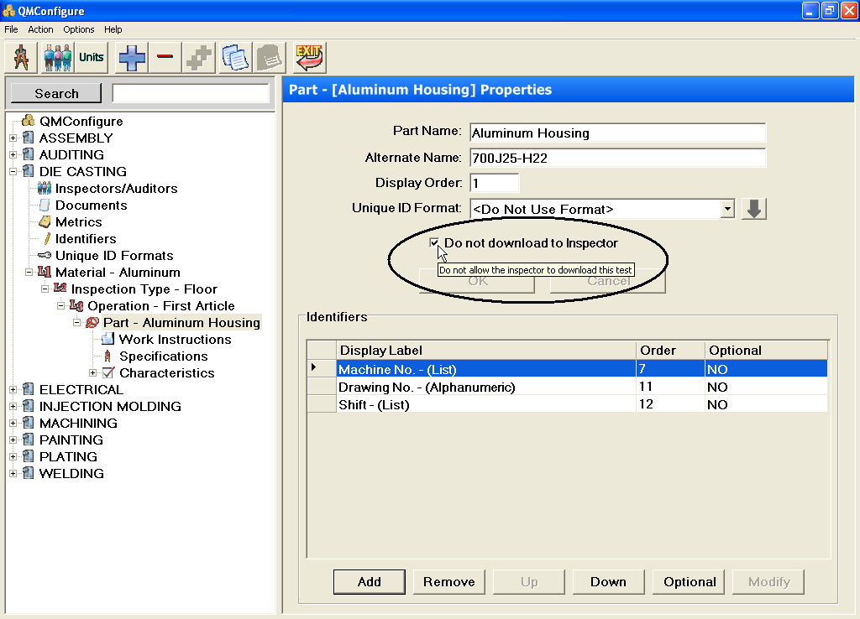Click the Search button
860x619 pixels.
(x=56, y=93)
